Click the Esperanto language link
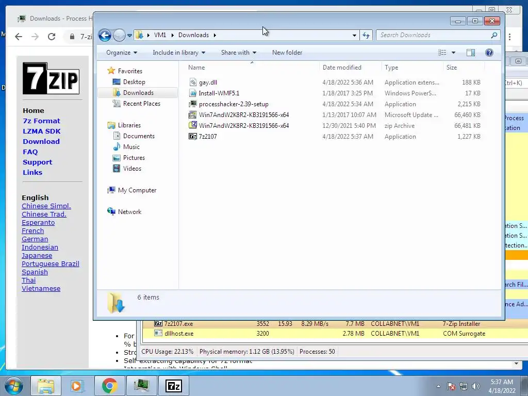This screenshot has height=396, width=528. [x=38, y=223]
